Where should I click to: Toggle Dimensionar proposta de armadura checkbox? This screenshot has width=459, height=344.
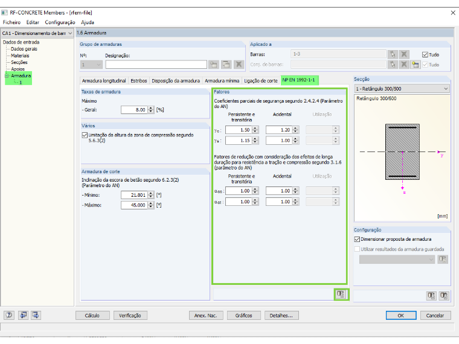click(x=357, y=239)
